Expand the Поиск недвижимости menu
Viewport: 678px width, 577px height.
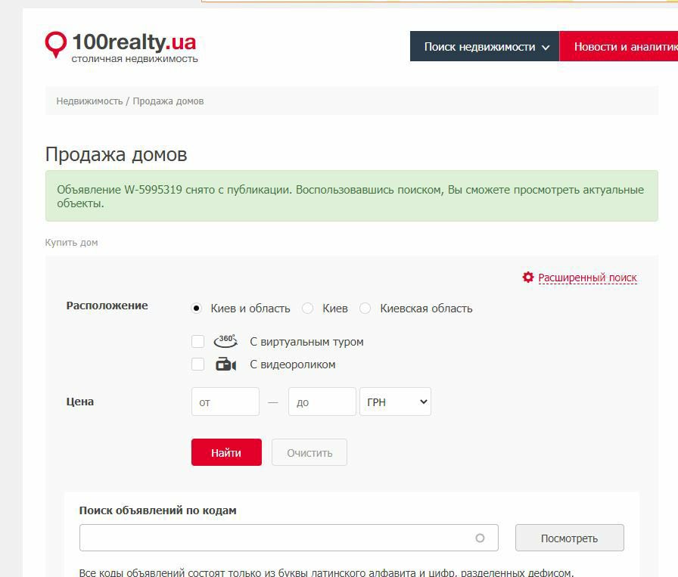click(x=485, y=47)
